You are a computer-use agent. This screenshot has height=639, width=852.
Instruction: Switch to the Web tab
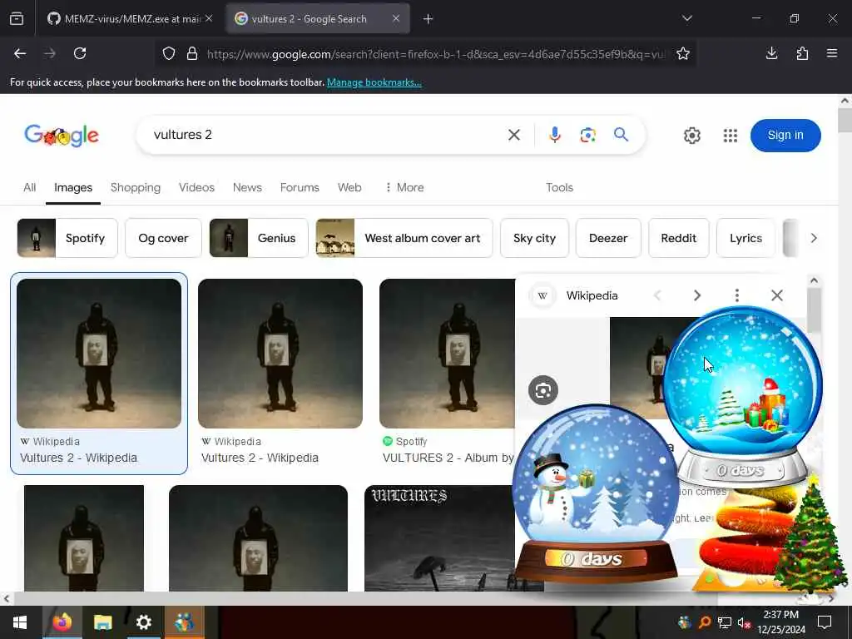349,187
